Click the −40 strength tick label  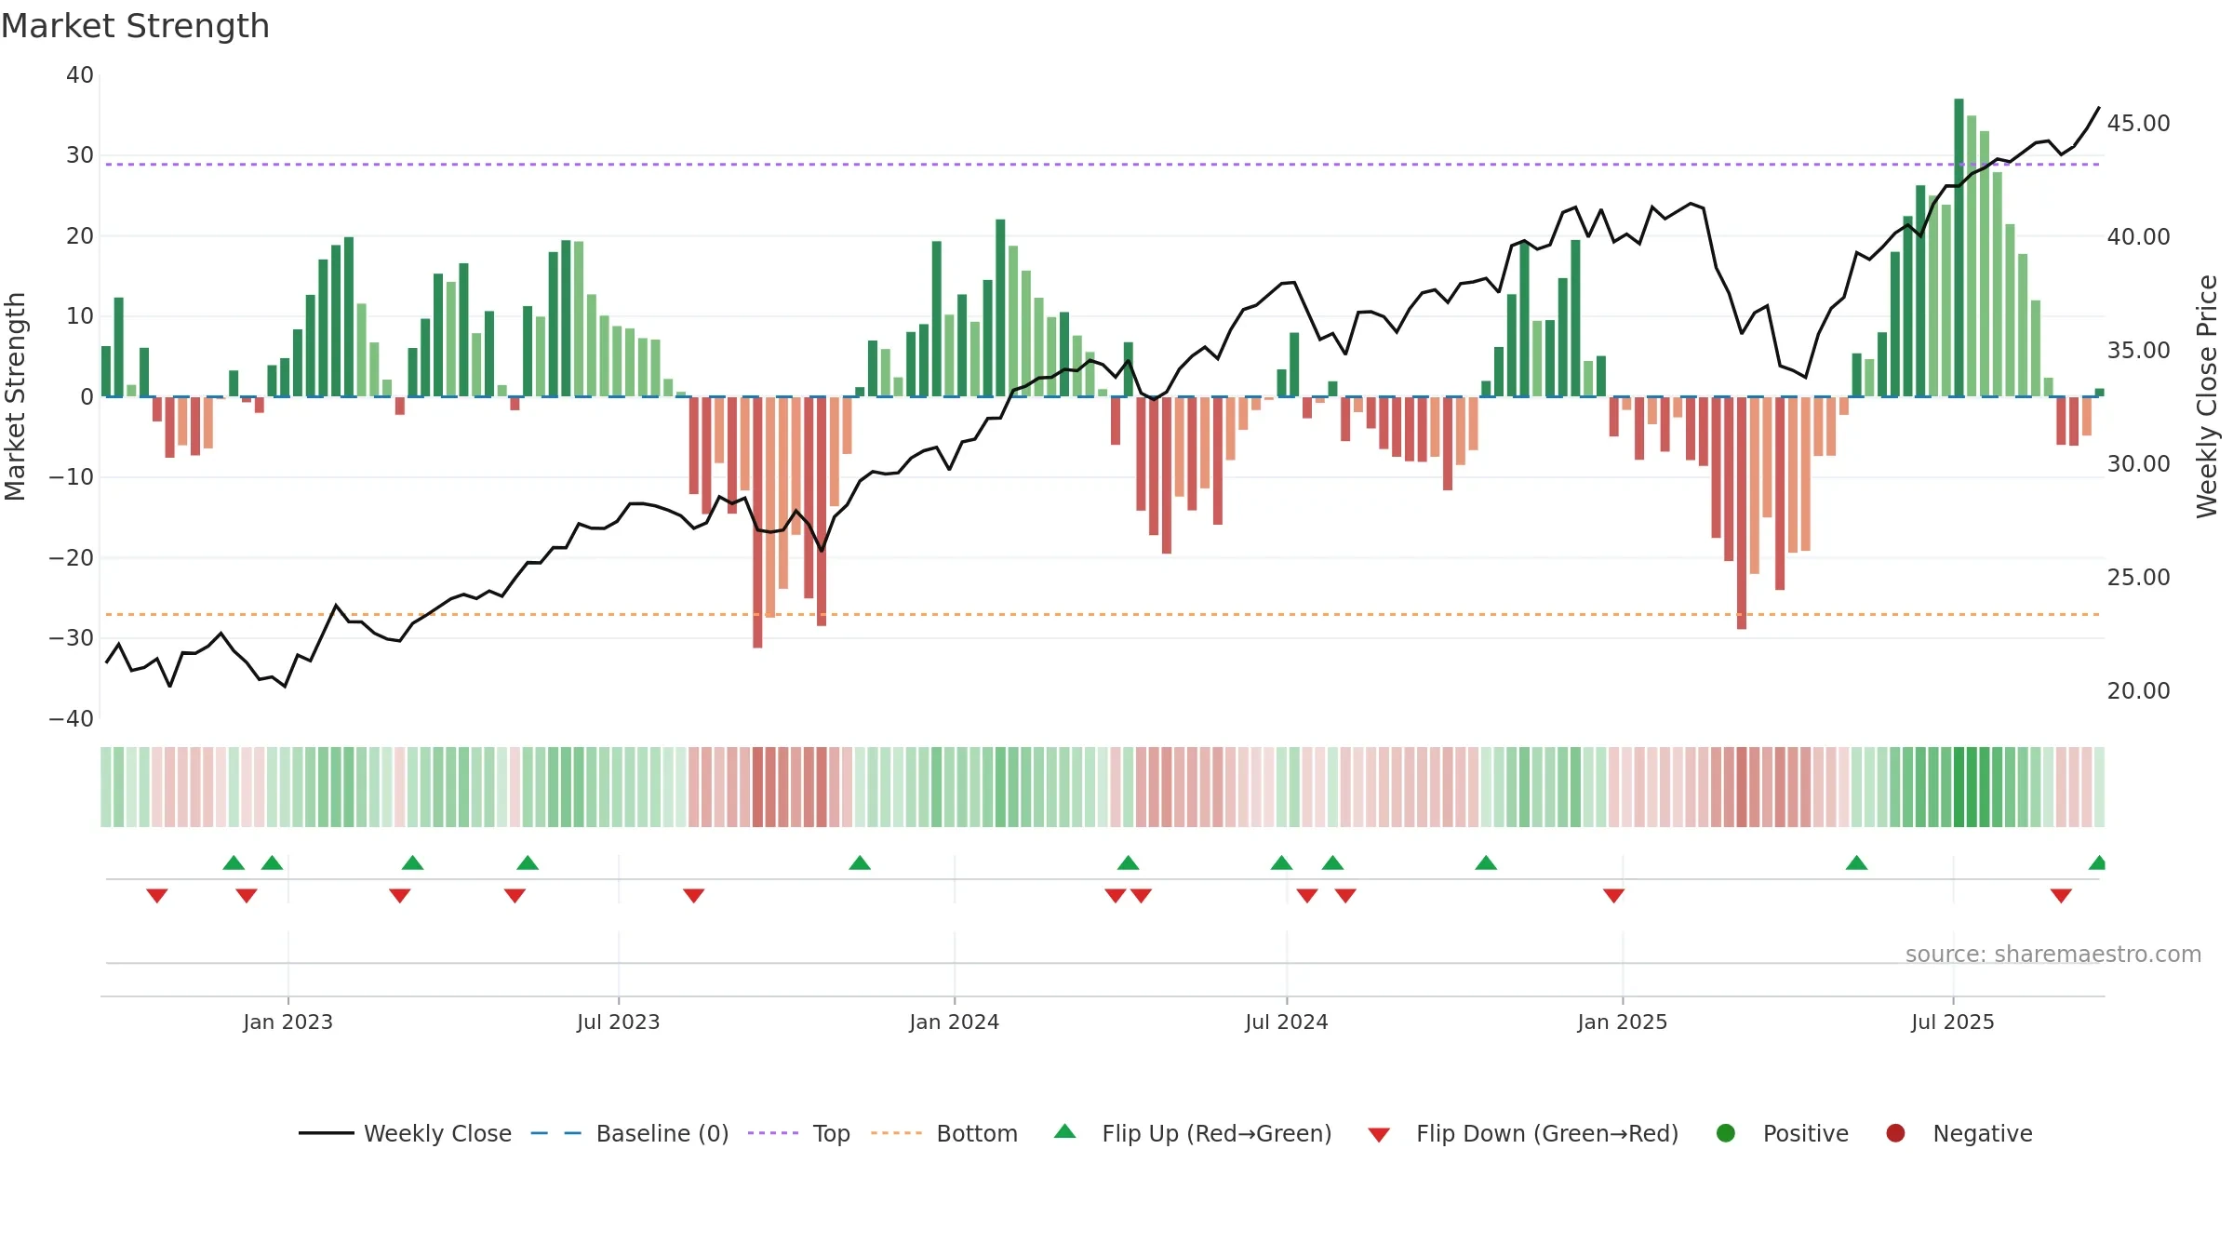click(72, 718)
